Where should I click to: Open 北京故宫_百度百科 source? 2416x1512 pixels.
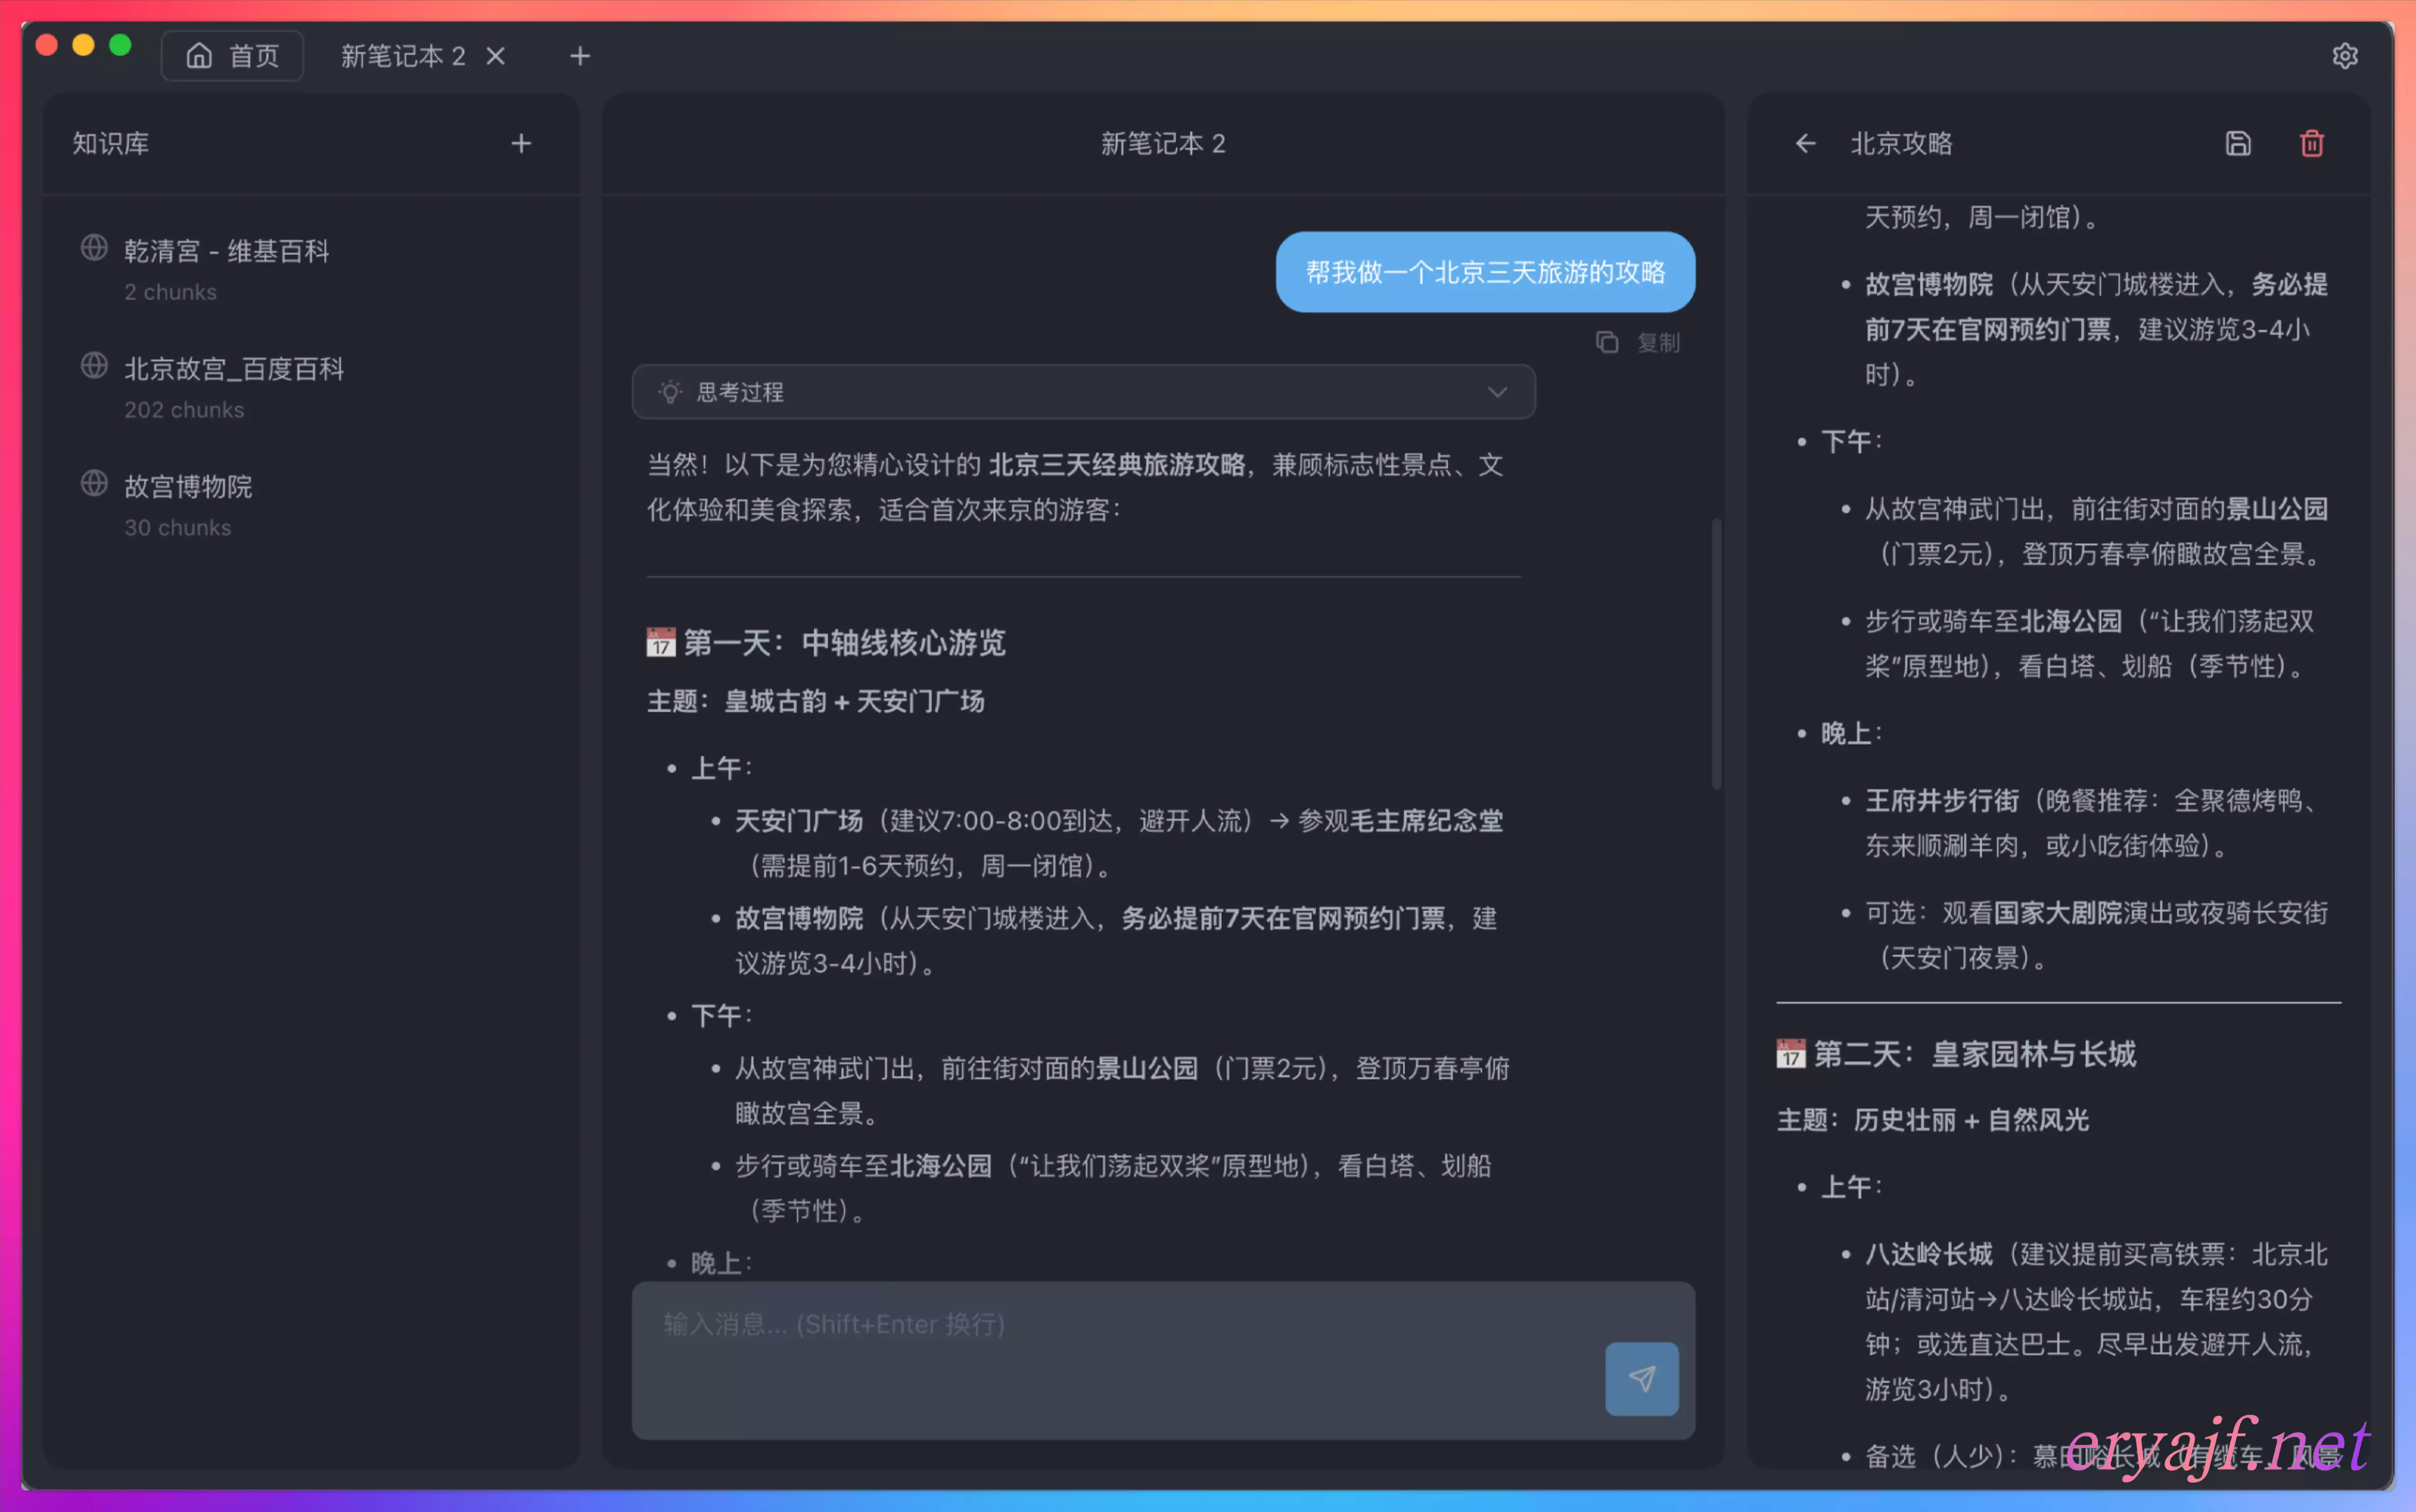233,369
